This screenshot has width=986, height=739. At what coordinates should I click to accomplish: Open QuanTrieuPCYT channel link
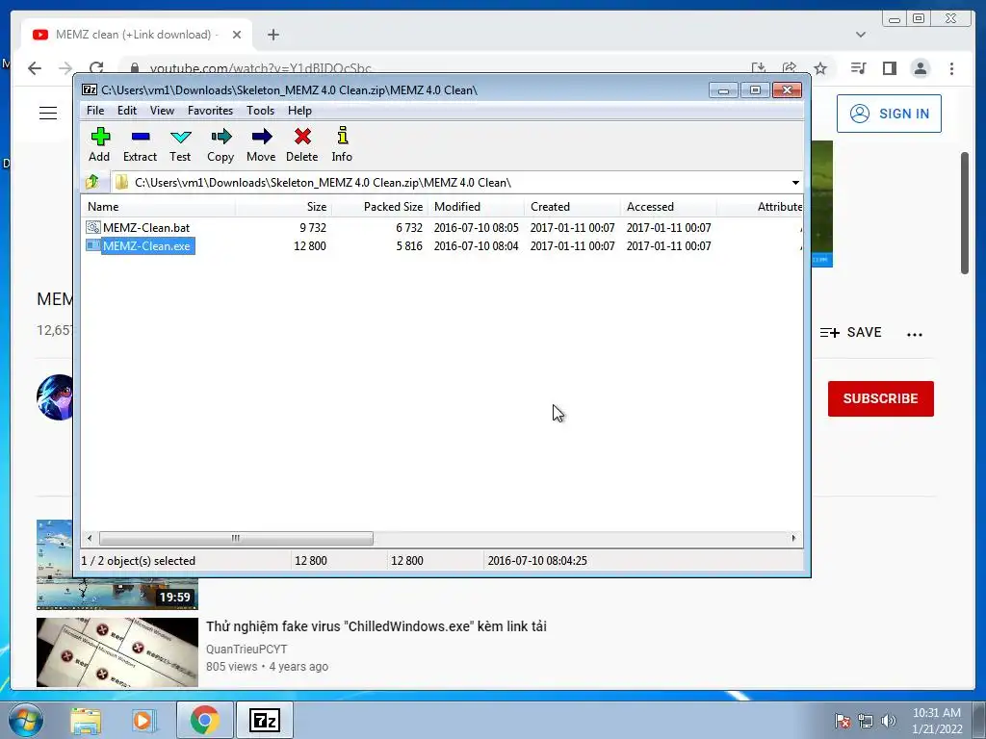pyautogui.click(x=246, y=650)
